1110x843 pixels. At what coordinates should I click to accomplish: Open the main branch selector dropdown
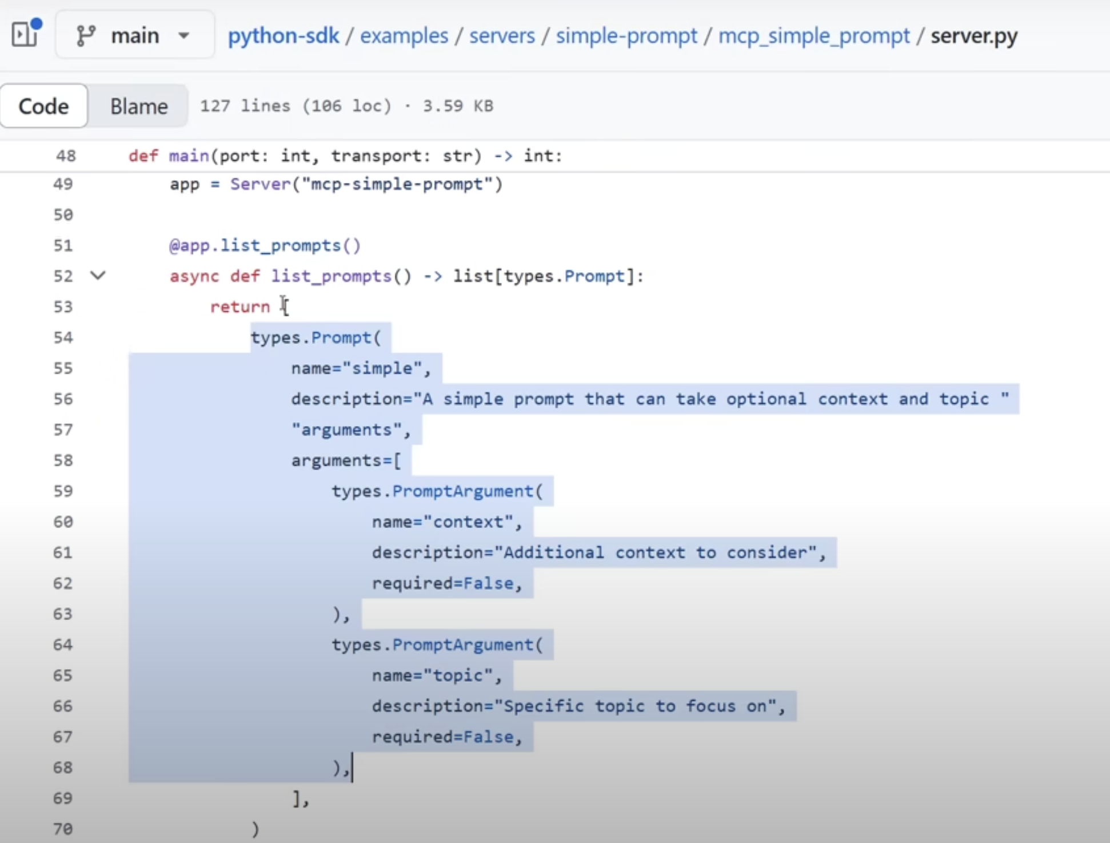pyautogui.click(x=135, y=35)
